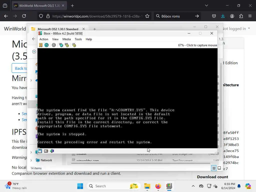256x192 pixels.
Task: Open the Action menu in 86Box
Action: coord(44,39)
